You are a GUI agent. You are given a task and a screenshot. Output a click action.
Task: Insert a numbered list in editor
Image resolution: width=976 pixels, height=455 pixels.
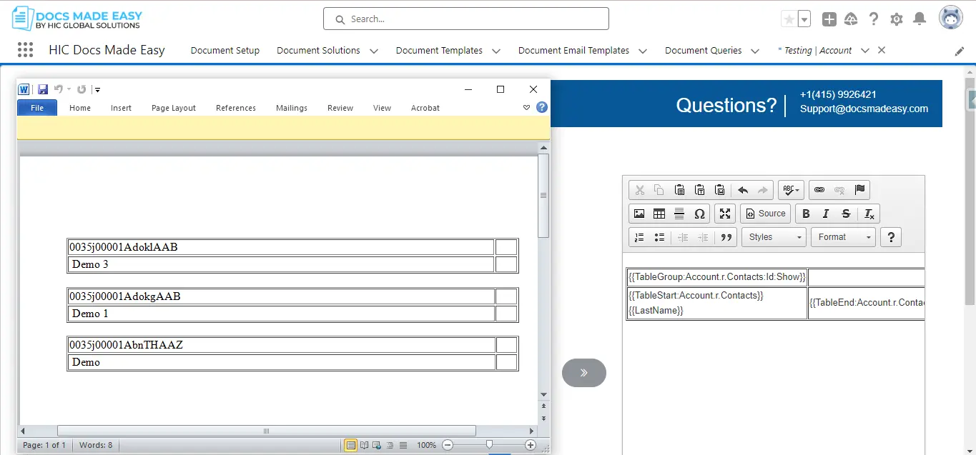pyautogui.click(x=639, y=237)
